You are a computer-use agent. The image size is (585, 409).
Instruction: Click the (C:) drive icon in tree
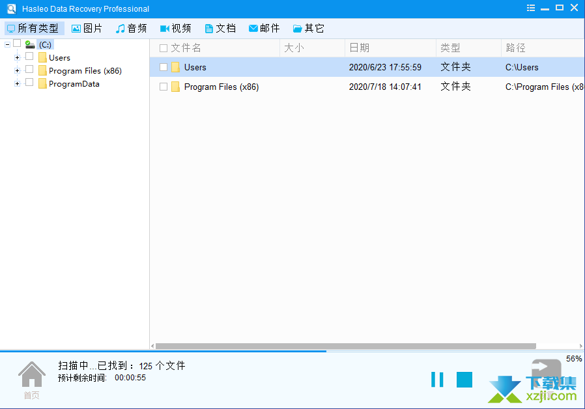[30, 45]
